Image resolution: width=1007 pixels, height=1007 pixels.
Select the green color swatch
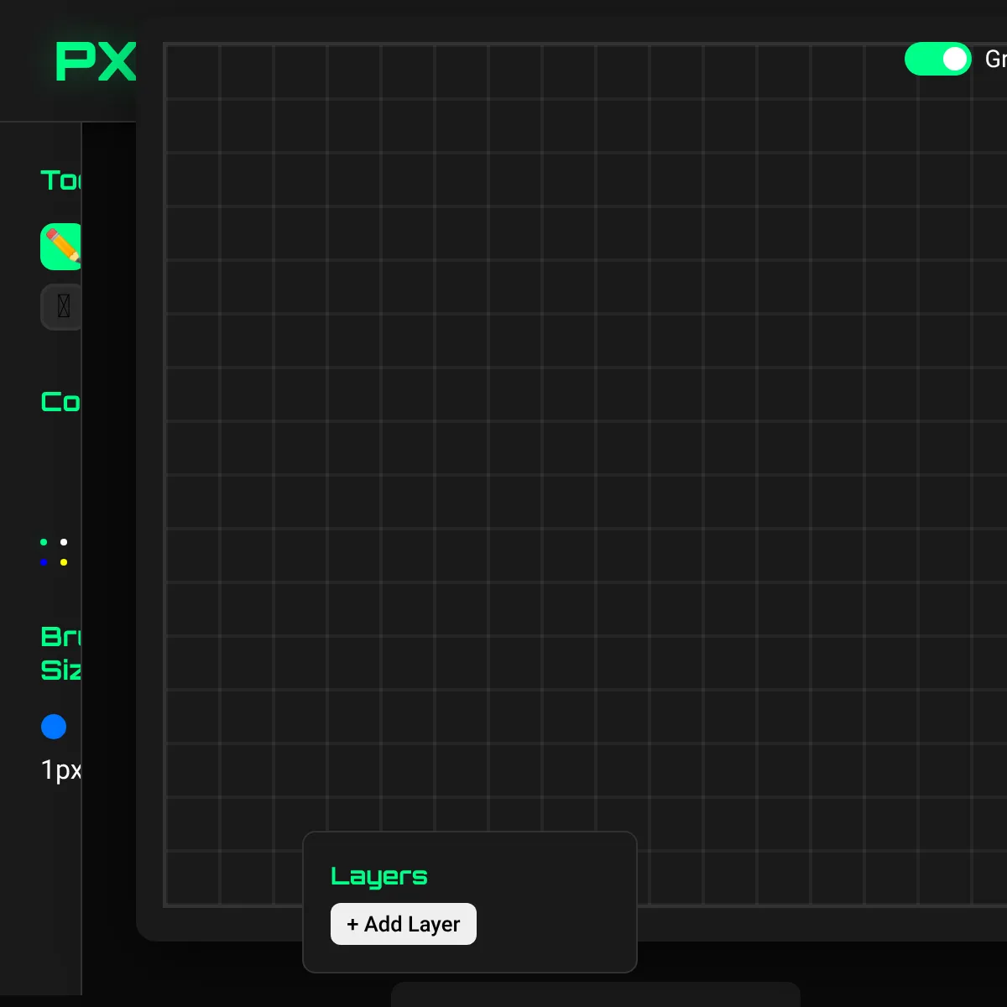(x=43, y=541)
